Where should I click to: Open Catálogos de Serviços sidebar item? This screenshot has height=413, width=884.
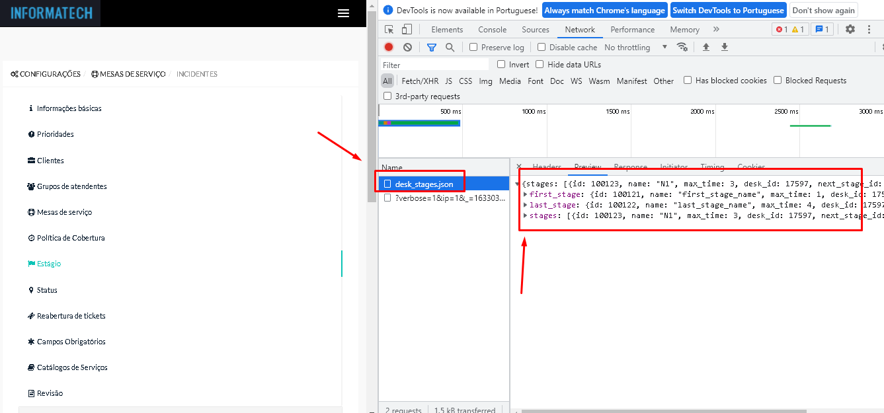tap(67, 367)
